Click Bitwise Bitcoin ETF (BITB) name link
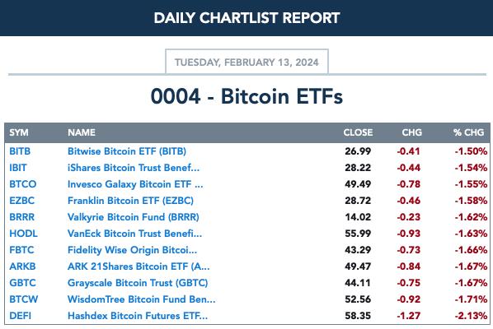The height and width of the screenshot is (329, 493). [127, 151]
